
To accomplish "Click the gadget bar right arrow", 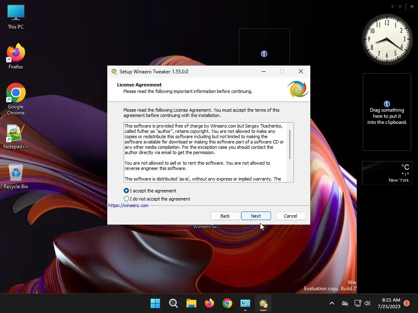I will [x=400, y=7].
